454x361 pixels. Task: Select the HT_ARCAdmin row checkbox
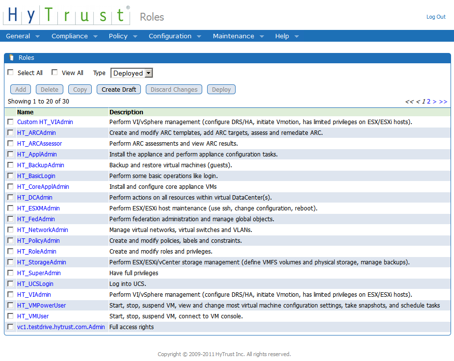tap(10, 132)
